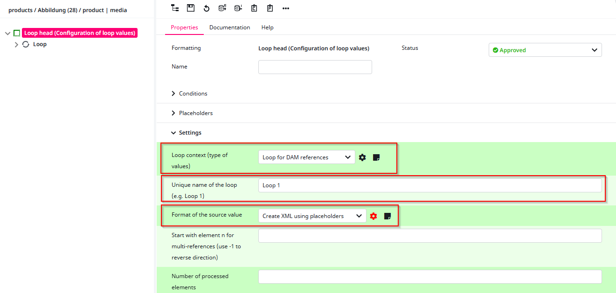Select the Loop child node in the tree
Image resolution: width=616 pixels, height=293 pixels.
[x=40, y=44]
